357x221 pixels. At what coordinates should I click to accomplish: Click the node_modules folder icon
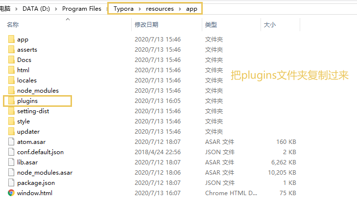(x=11, y=90)
